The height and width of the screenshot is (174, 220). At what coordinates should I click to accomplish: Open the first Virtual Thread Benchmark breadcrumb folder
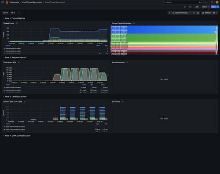click(x=32, y=2)
